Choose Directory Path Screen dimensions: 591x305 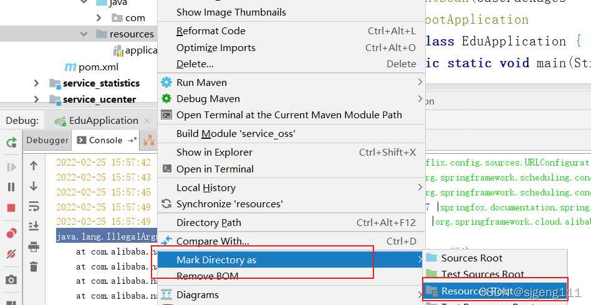291,223
